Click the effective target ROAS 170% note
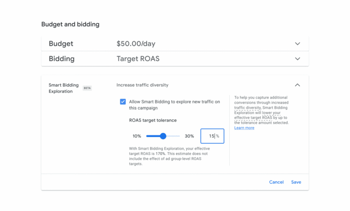The width and height of the screenshot is (350, 211). click(170, 156)
